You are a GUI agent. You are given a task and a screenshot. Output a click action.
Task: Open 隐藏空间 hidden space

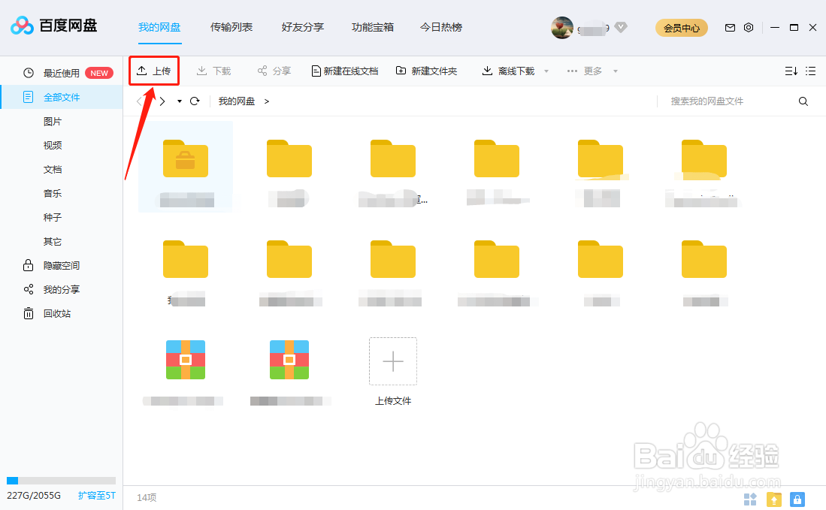click(x=62, y=266)
